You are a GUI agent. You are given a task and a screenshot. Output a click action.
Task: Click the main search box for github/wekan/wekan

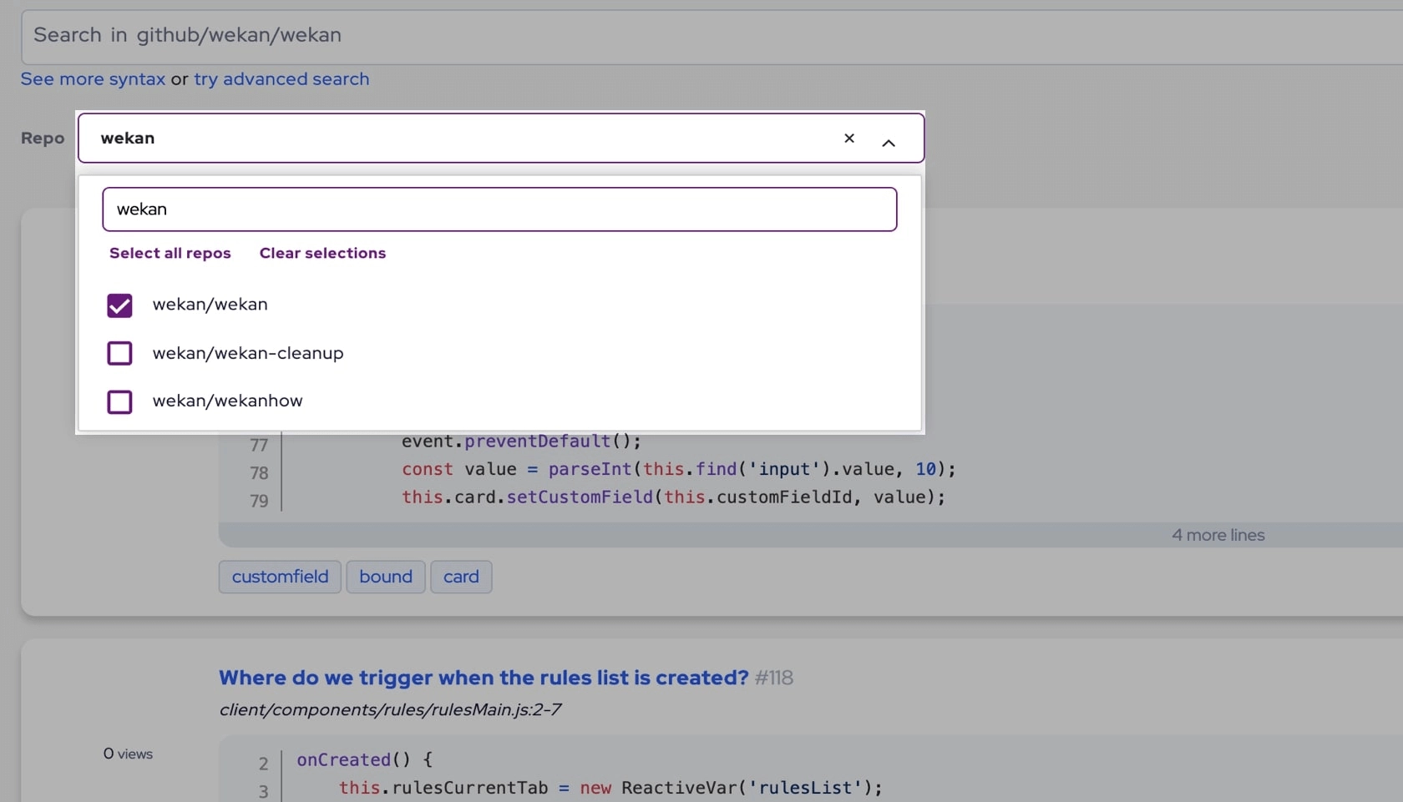(x=710, y=36)
